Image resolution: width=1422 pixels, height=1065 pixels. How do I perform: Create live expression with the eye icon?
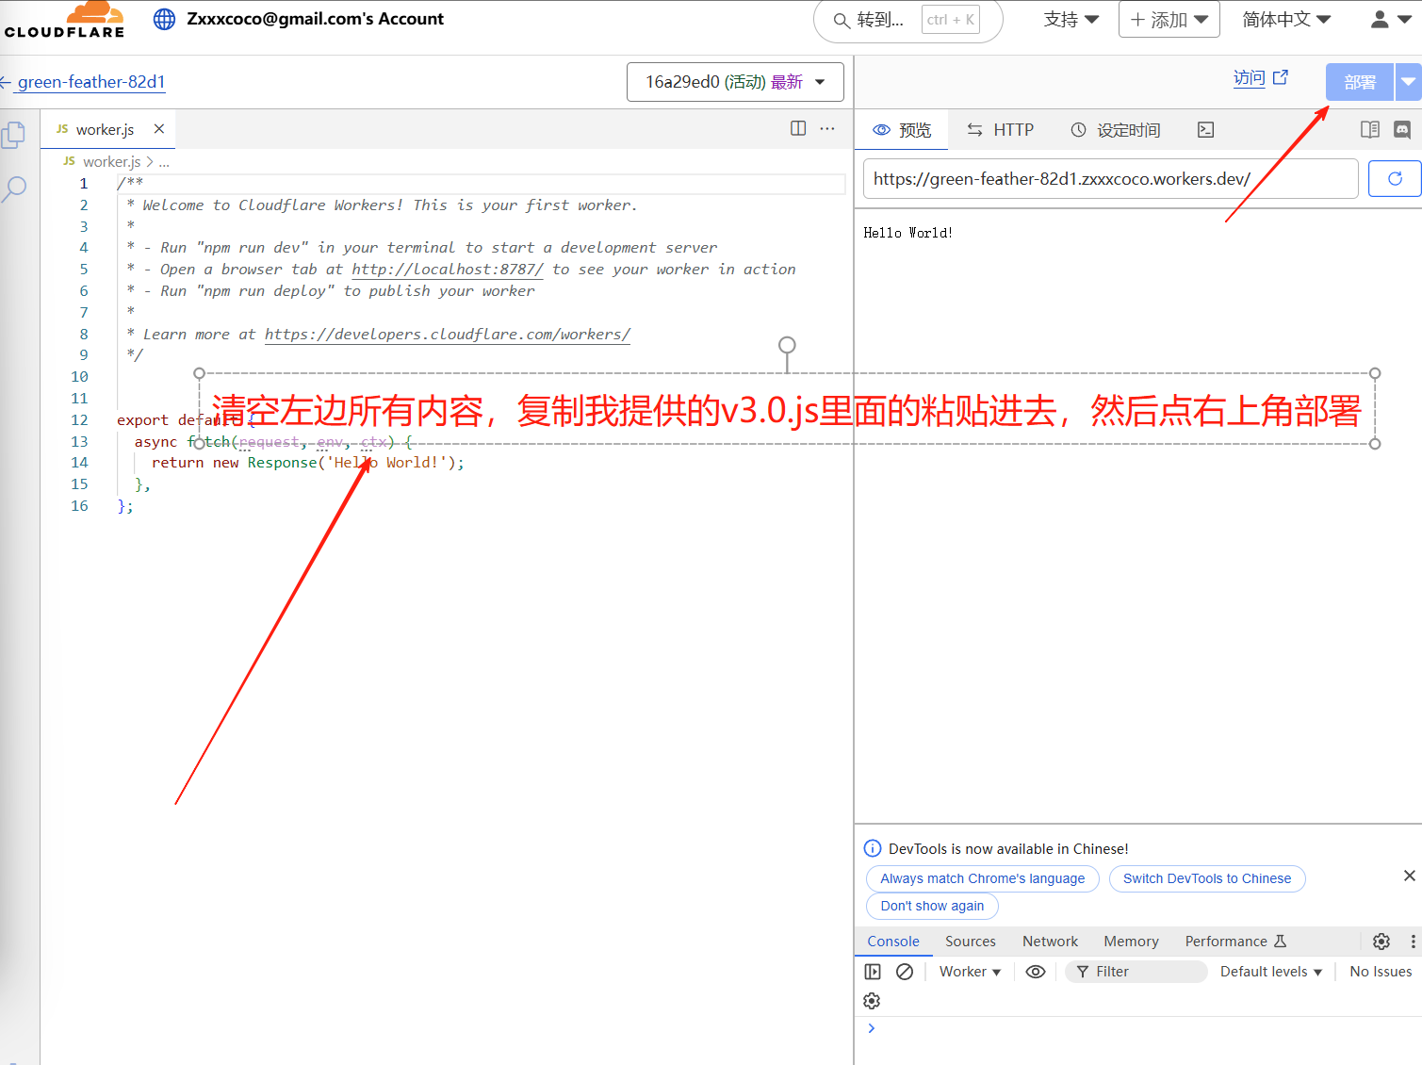click(1035, 972)
